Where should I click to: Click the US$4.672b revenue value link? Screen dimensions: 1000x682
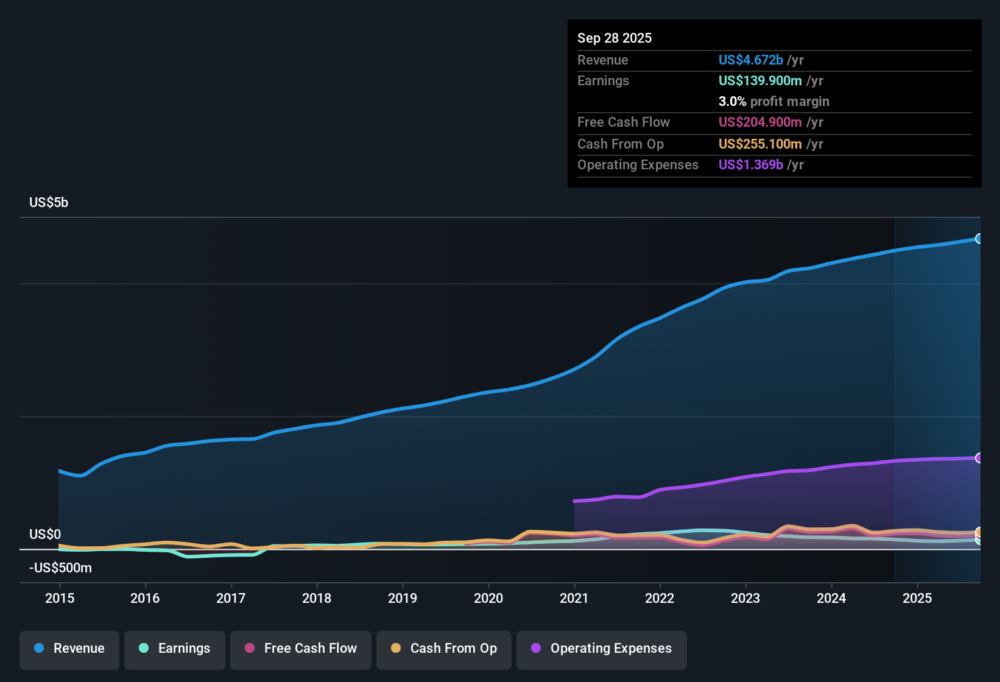click(750, 60)
